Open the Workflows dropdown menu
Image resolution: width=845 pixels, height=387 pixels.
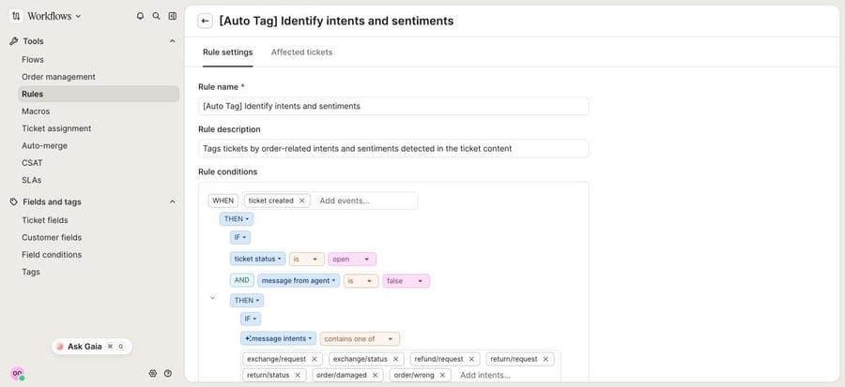[54, 16]
